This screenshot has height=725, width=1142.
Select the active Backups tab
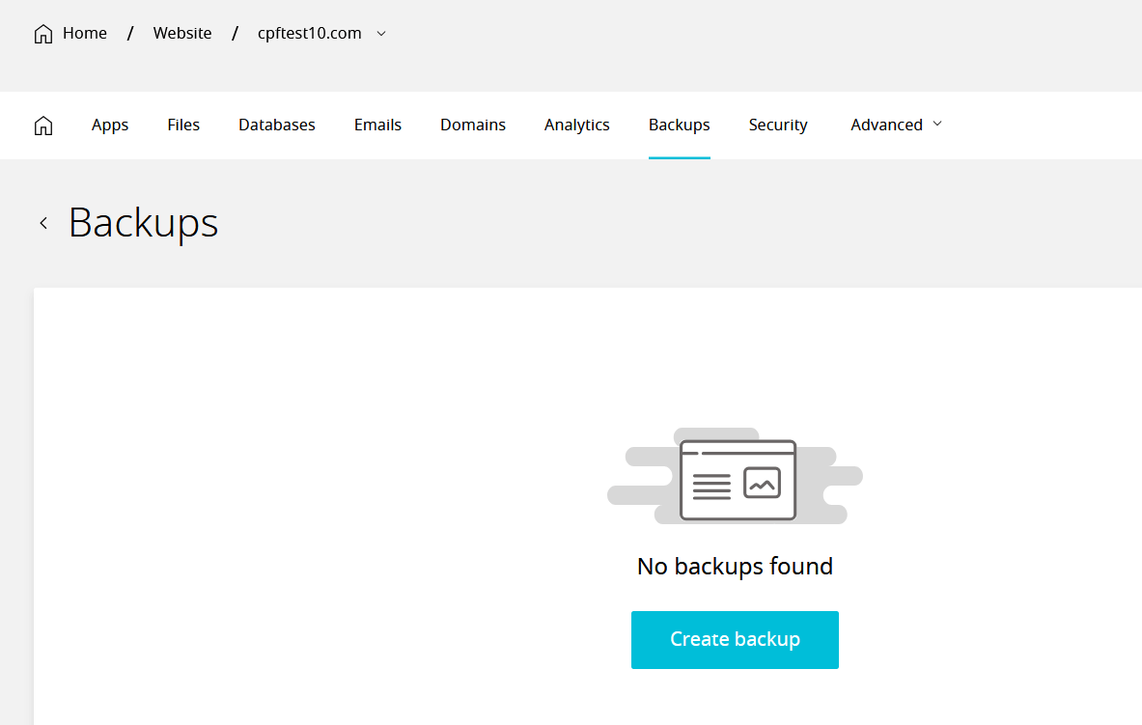point(680,125)
